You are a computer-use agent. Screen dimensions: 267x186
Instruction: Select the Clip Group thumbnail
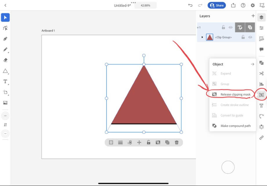(210, 37)
